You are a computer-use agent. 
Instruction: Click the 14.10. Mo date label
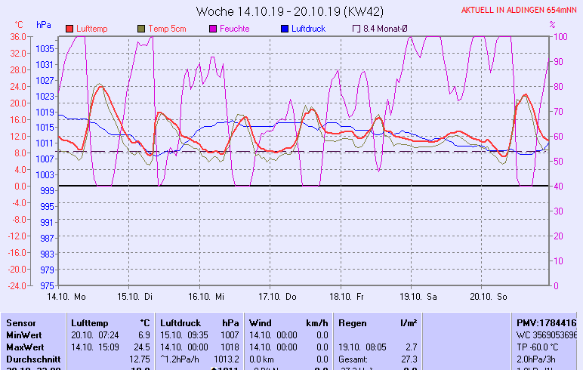click(x=66, y=297)
